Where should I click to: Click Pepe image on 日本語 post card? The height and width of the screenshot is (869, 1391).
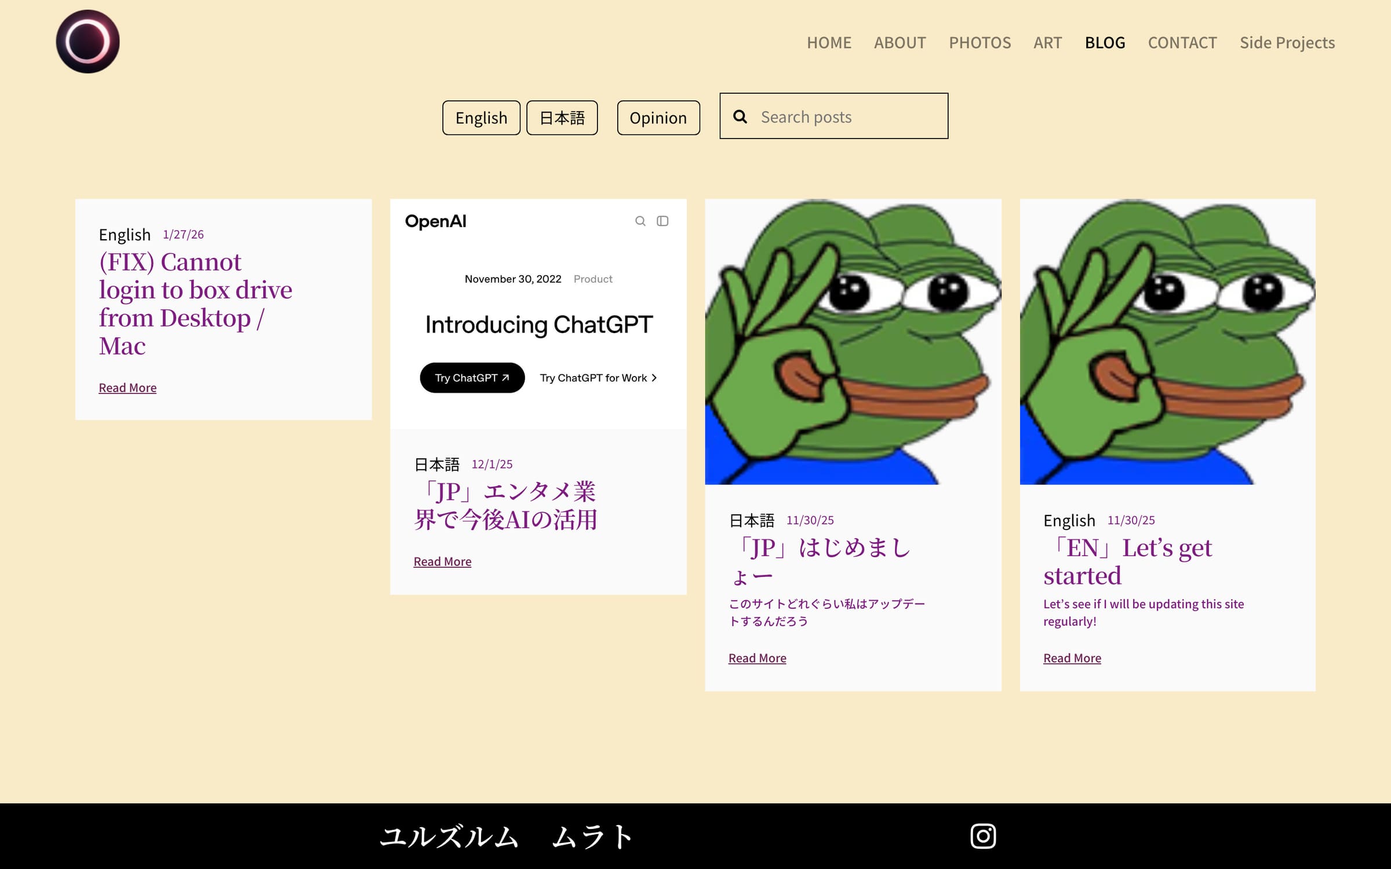(853, 342)
